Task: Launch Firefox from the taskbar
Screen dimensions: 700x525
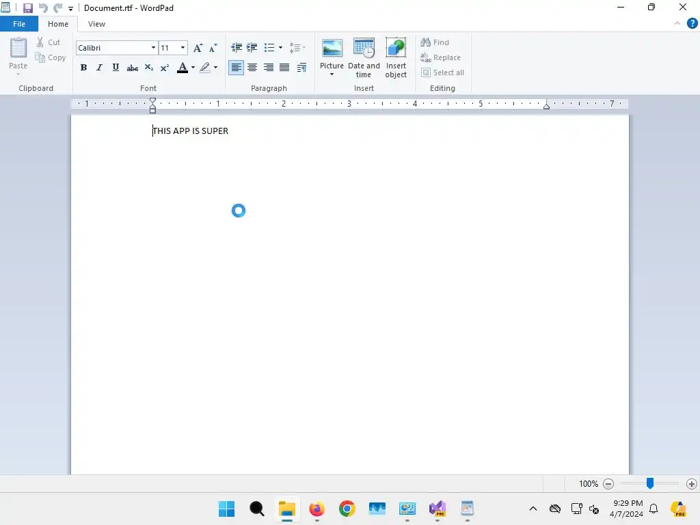Action: pyautogui.click(x=317, y=509)
